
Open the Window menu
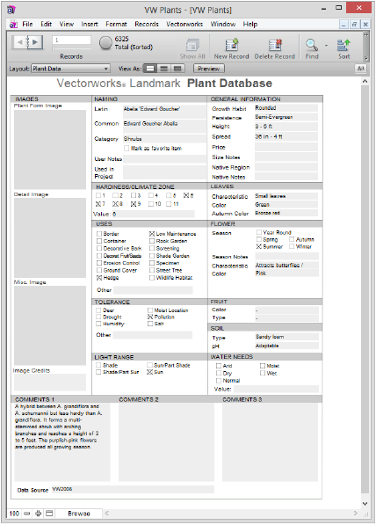(223, 24)
